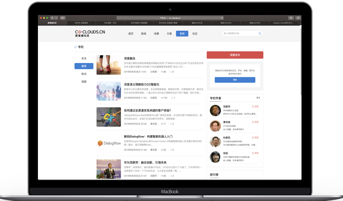Reload the page using address bar icon
This screenshot has height=201, width=343.
coord(222,18)
